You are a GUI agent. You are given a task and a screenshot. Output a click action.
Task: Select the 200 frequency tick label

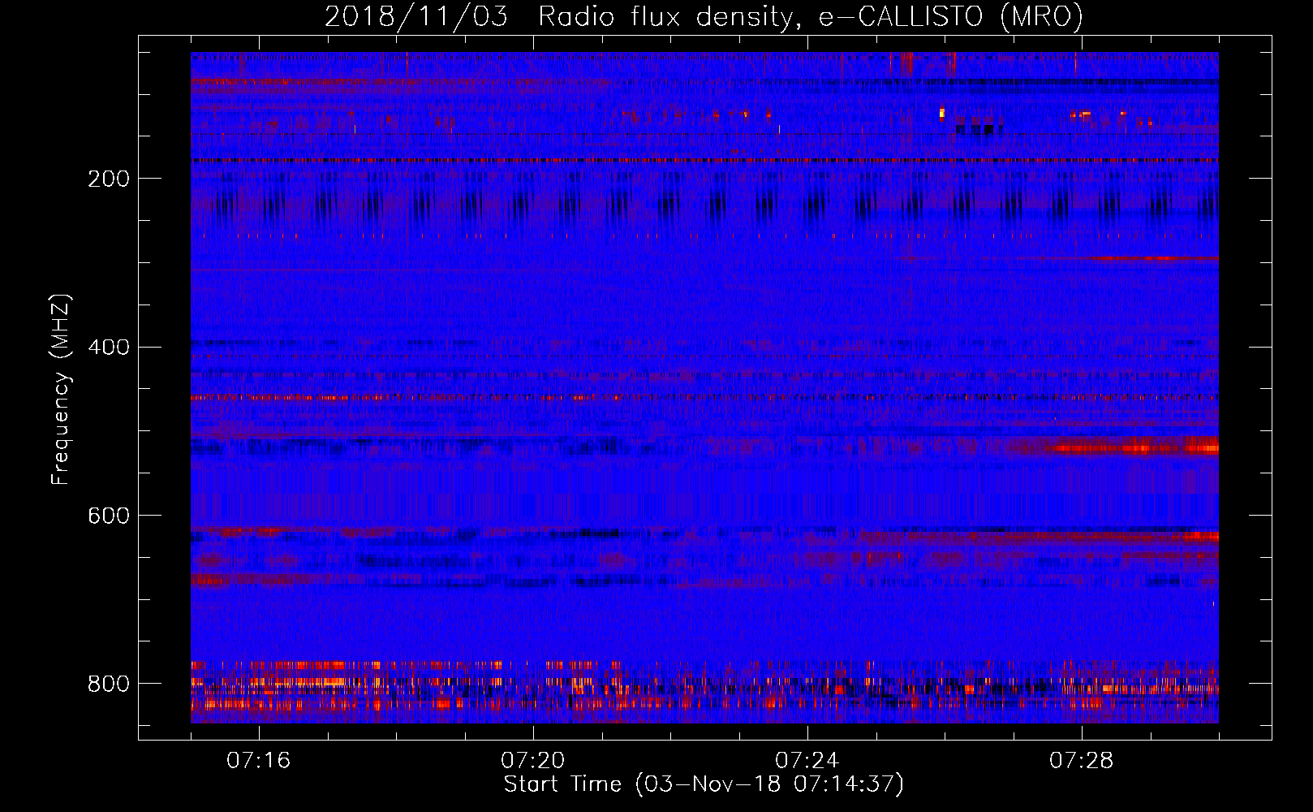pos(108,179)
